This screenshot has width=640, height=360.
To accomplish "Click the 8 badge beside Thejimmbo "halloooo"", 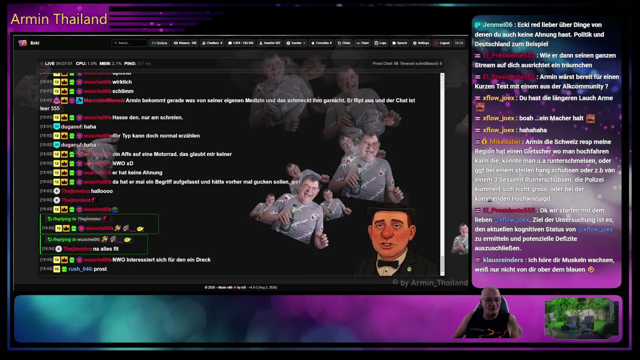I will (57, 191).
